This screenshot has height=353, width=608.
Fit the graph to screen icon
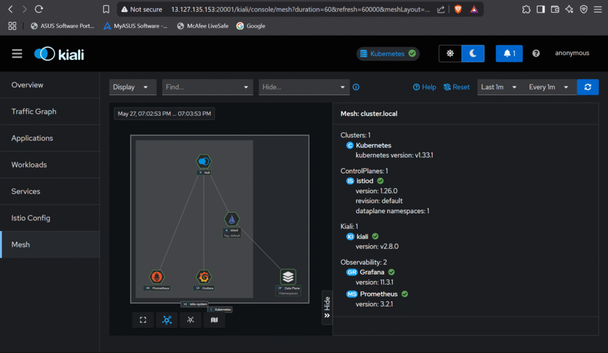pyautogui.click(x=143, y=320)
